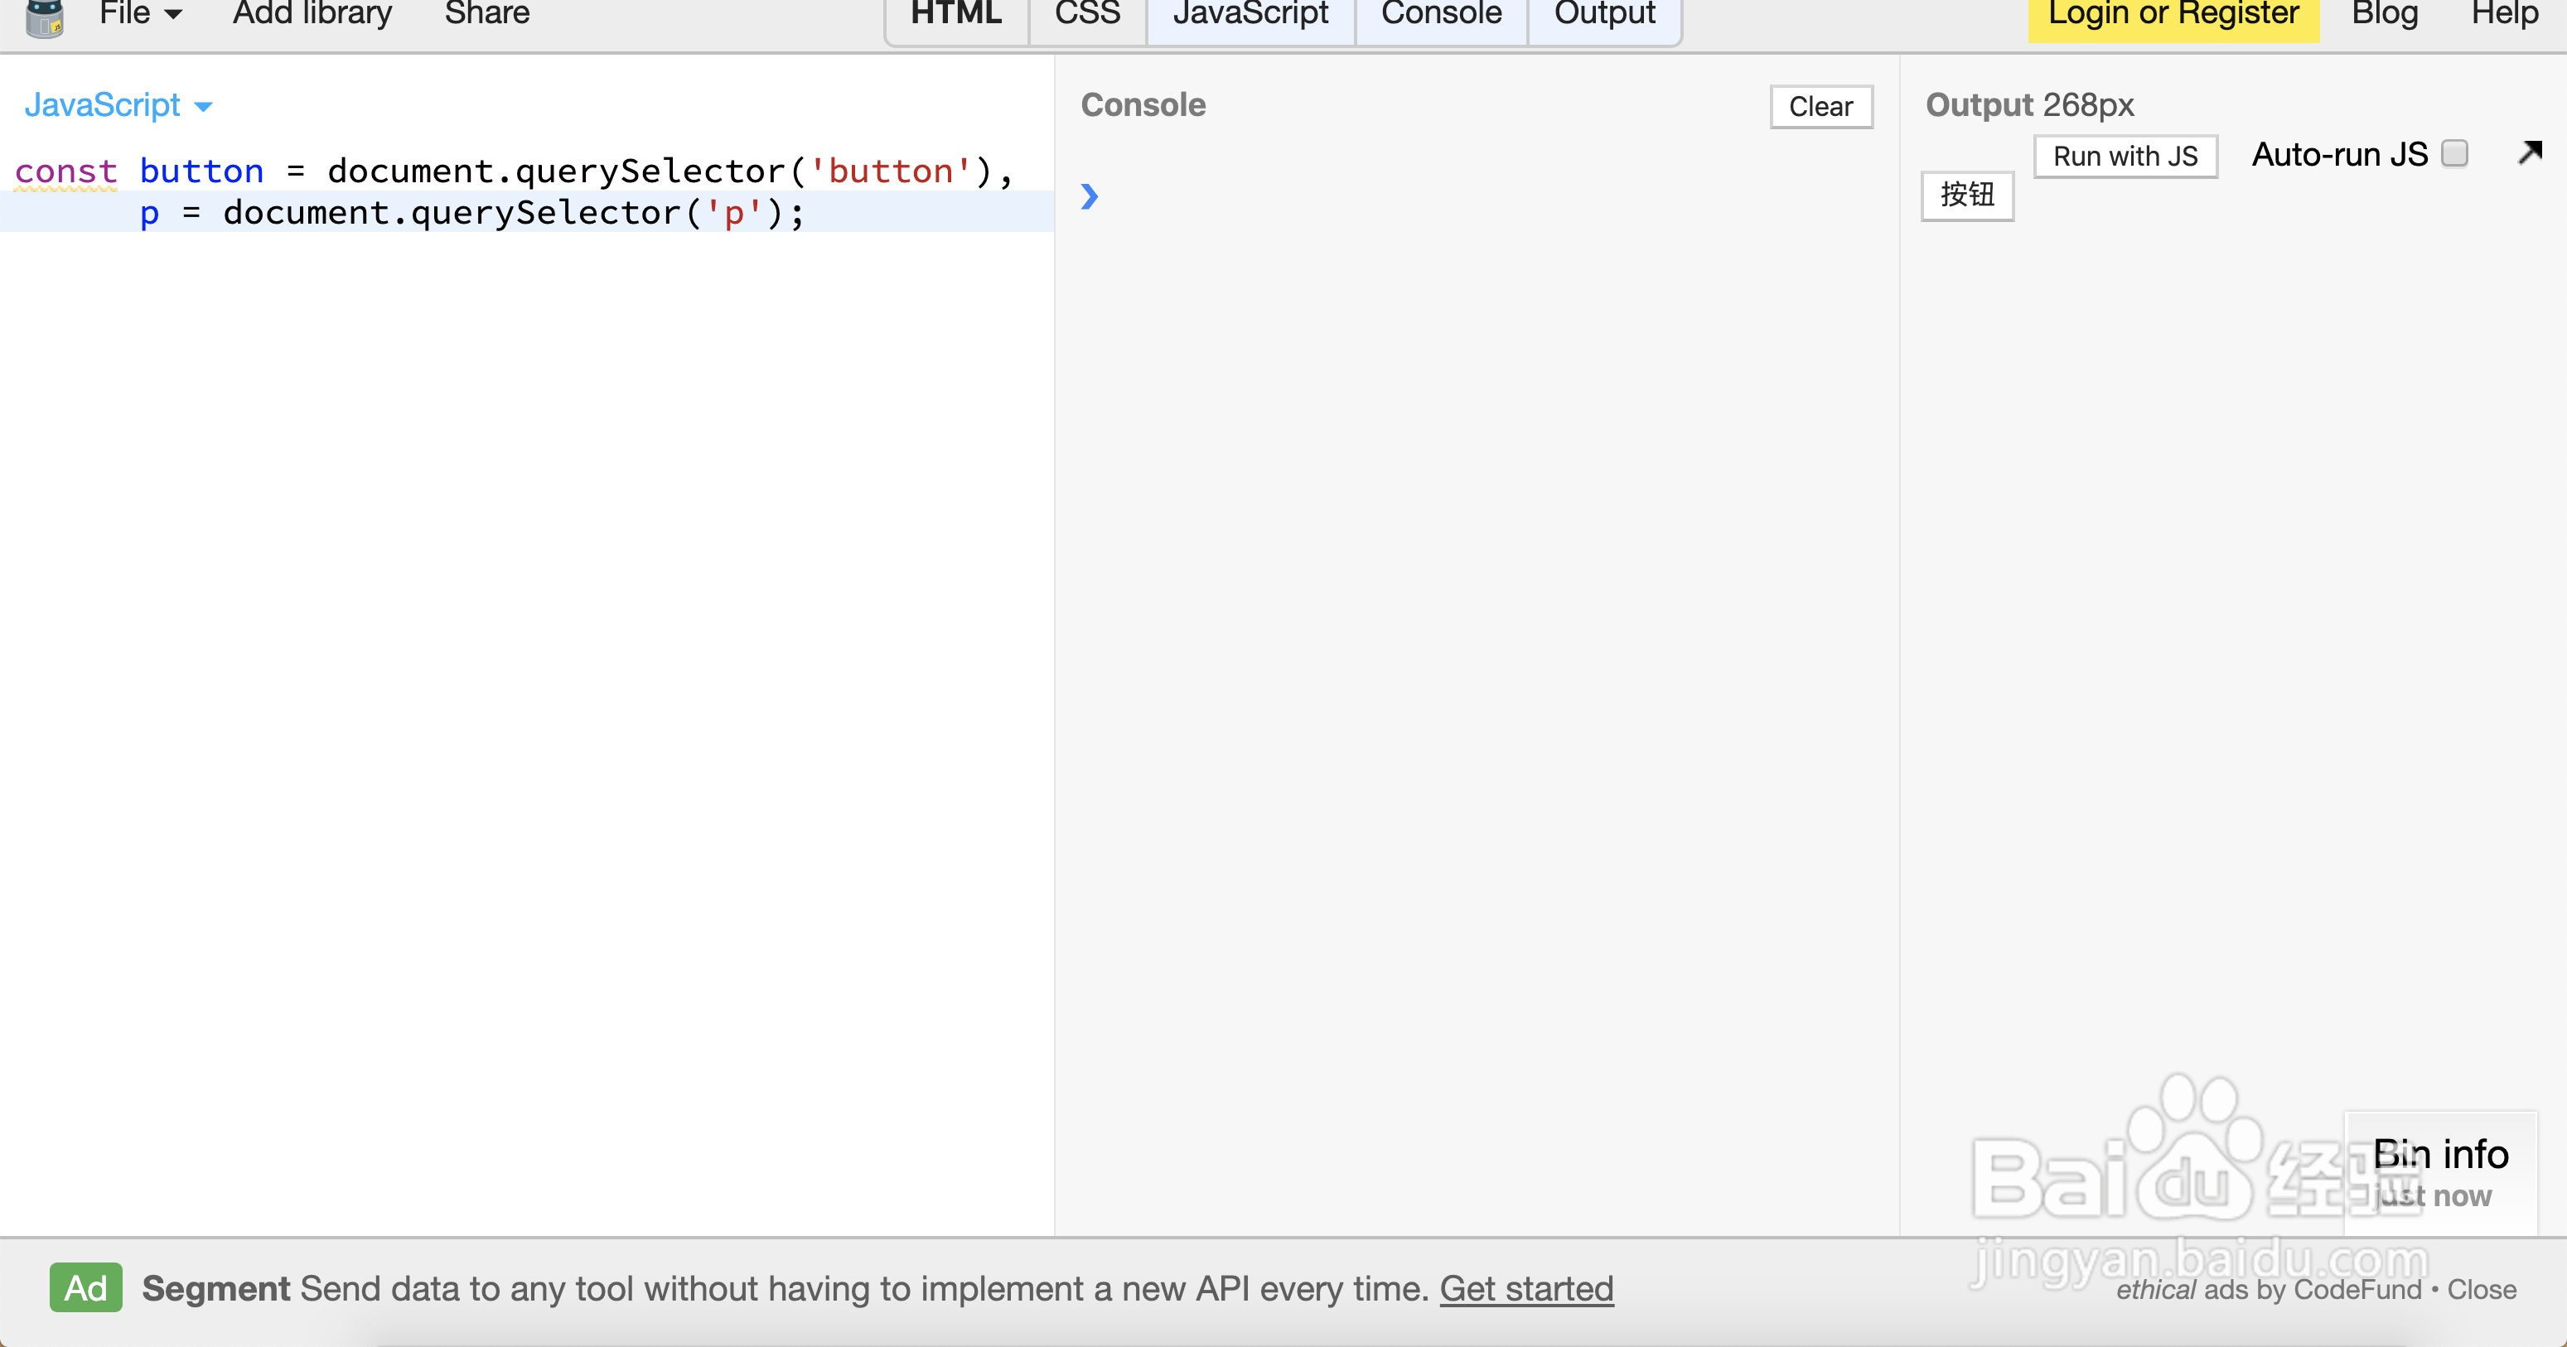Image resolution: width=2567 pixels, height=1347 pixels.
Task: Toggle the CSS panel tab
Action: click(1087, 14)
